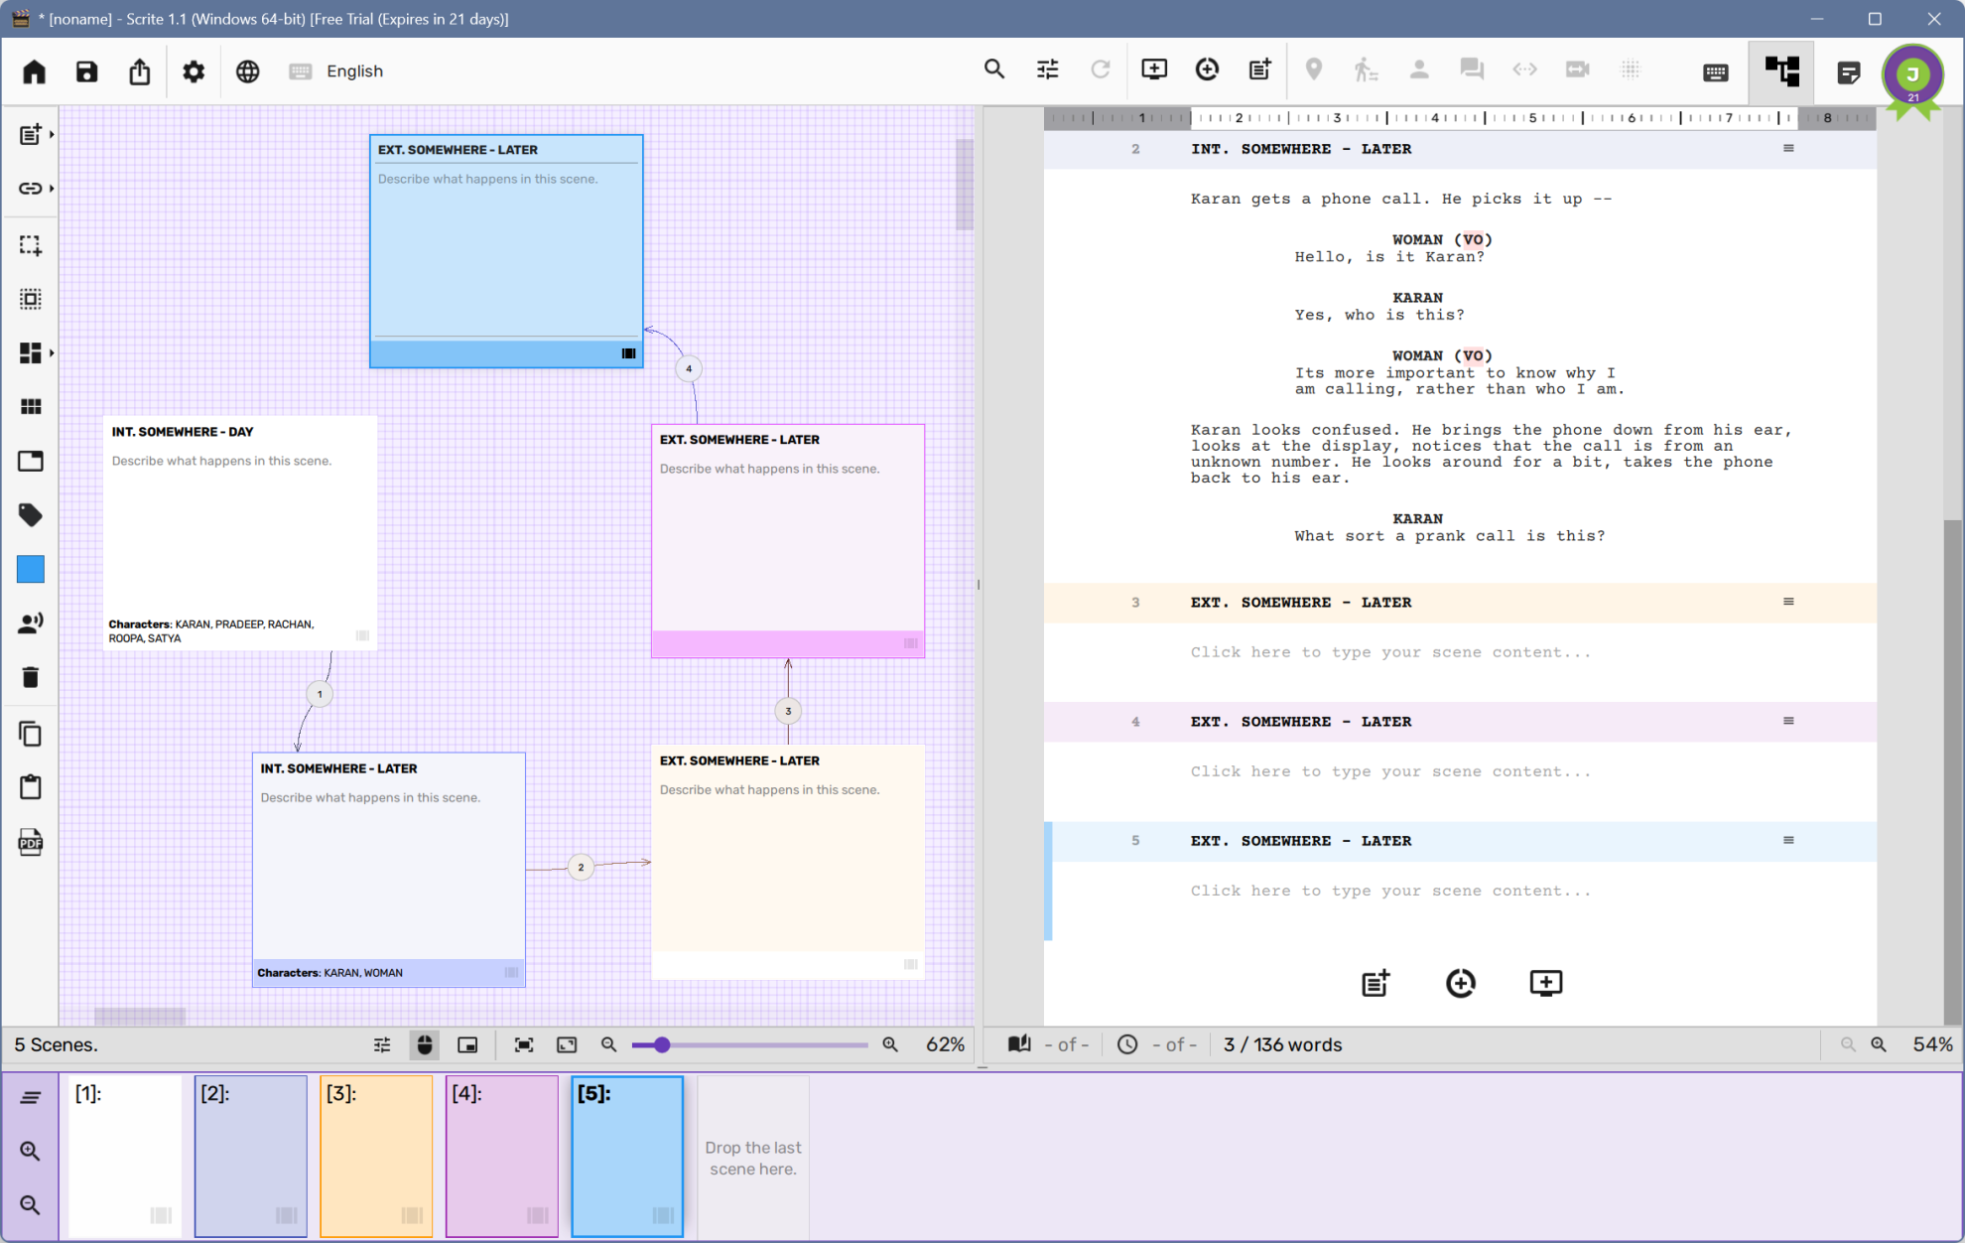Select scene [4] in the bottom timeline
The image size is (1965, 1243).
[x=501, y=1156]
